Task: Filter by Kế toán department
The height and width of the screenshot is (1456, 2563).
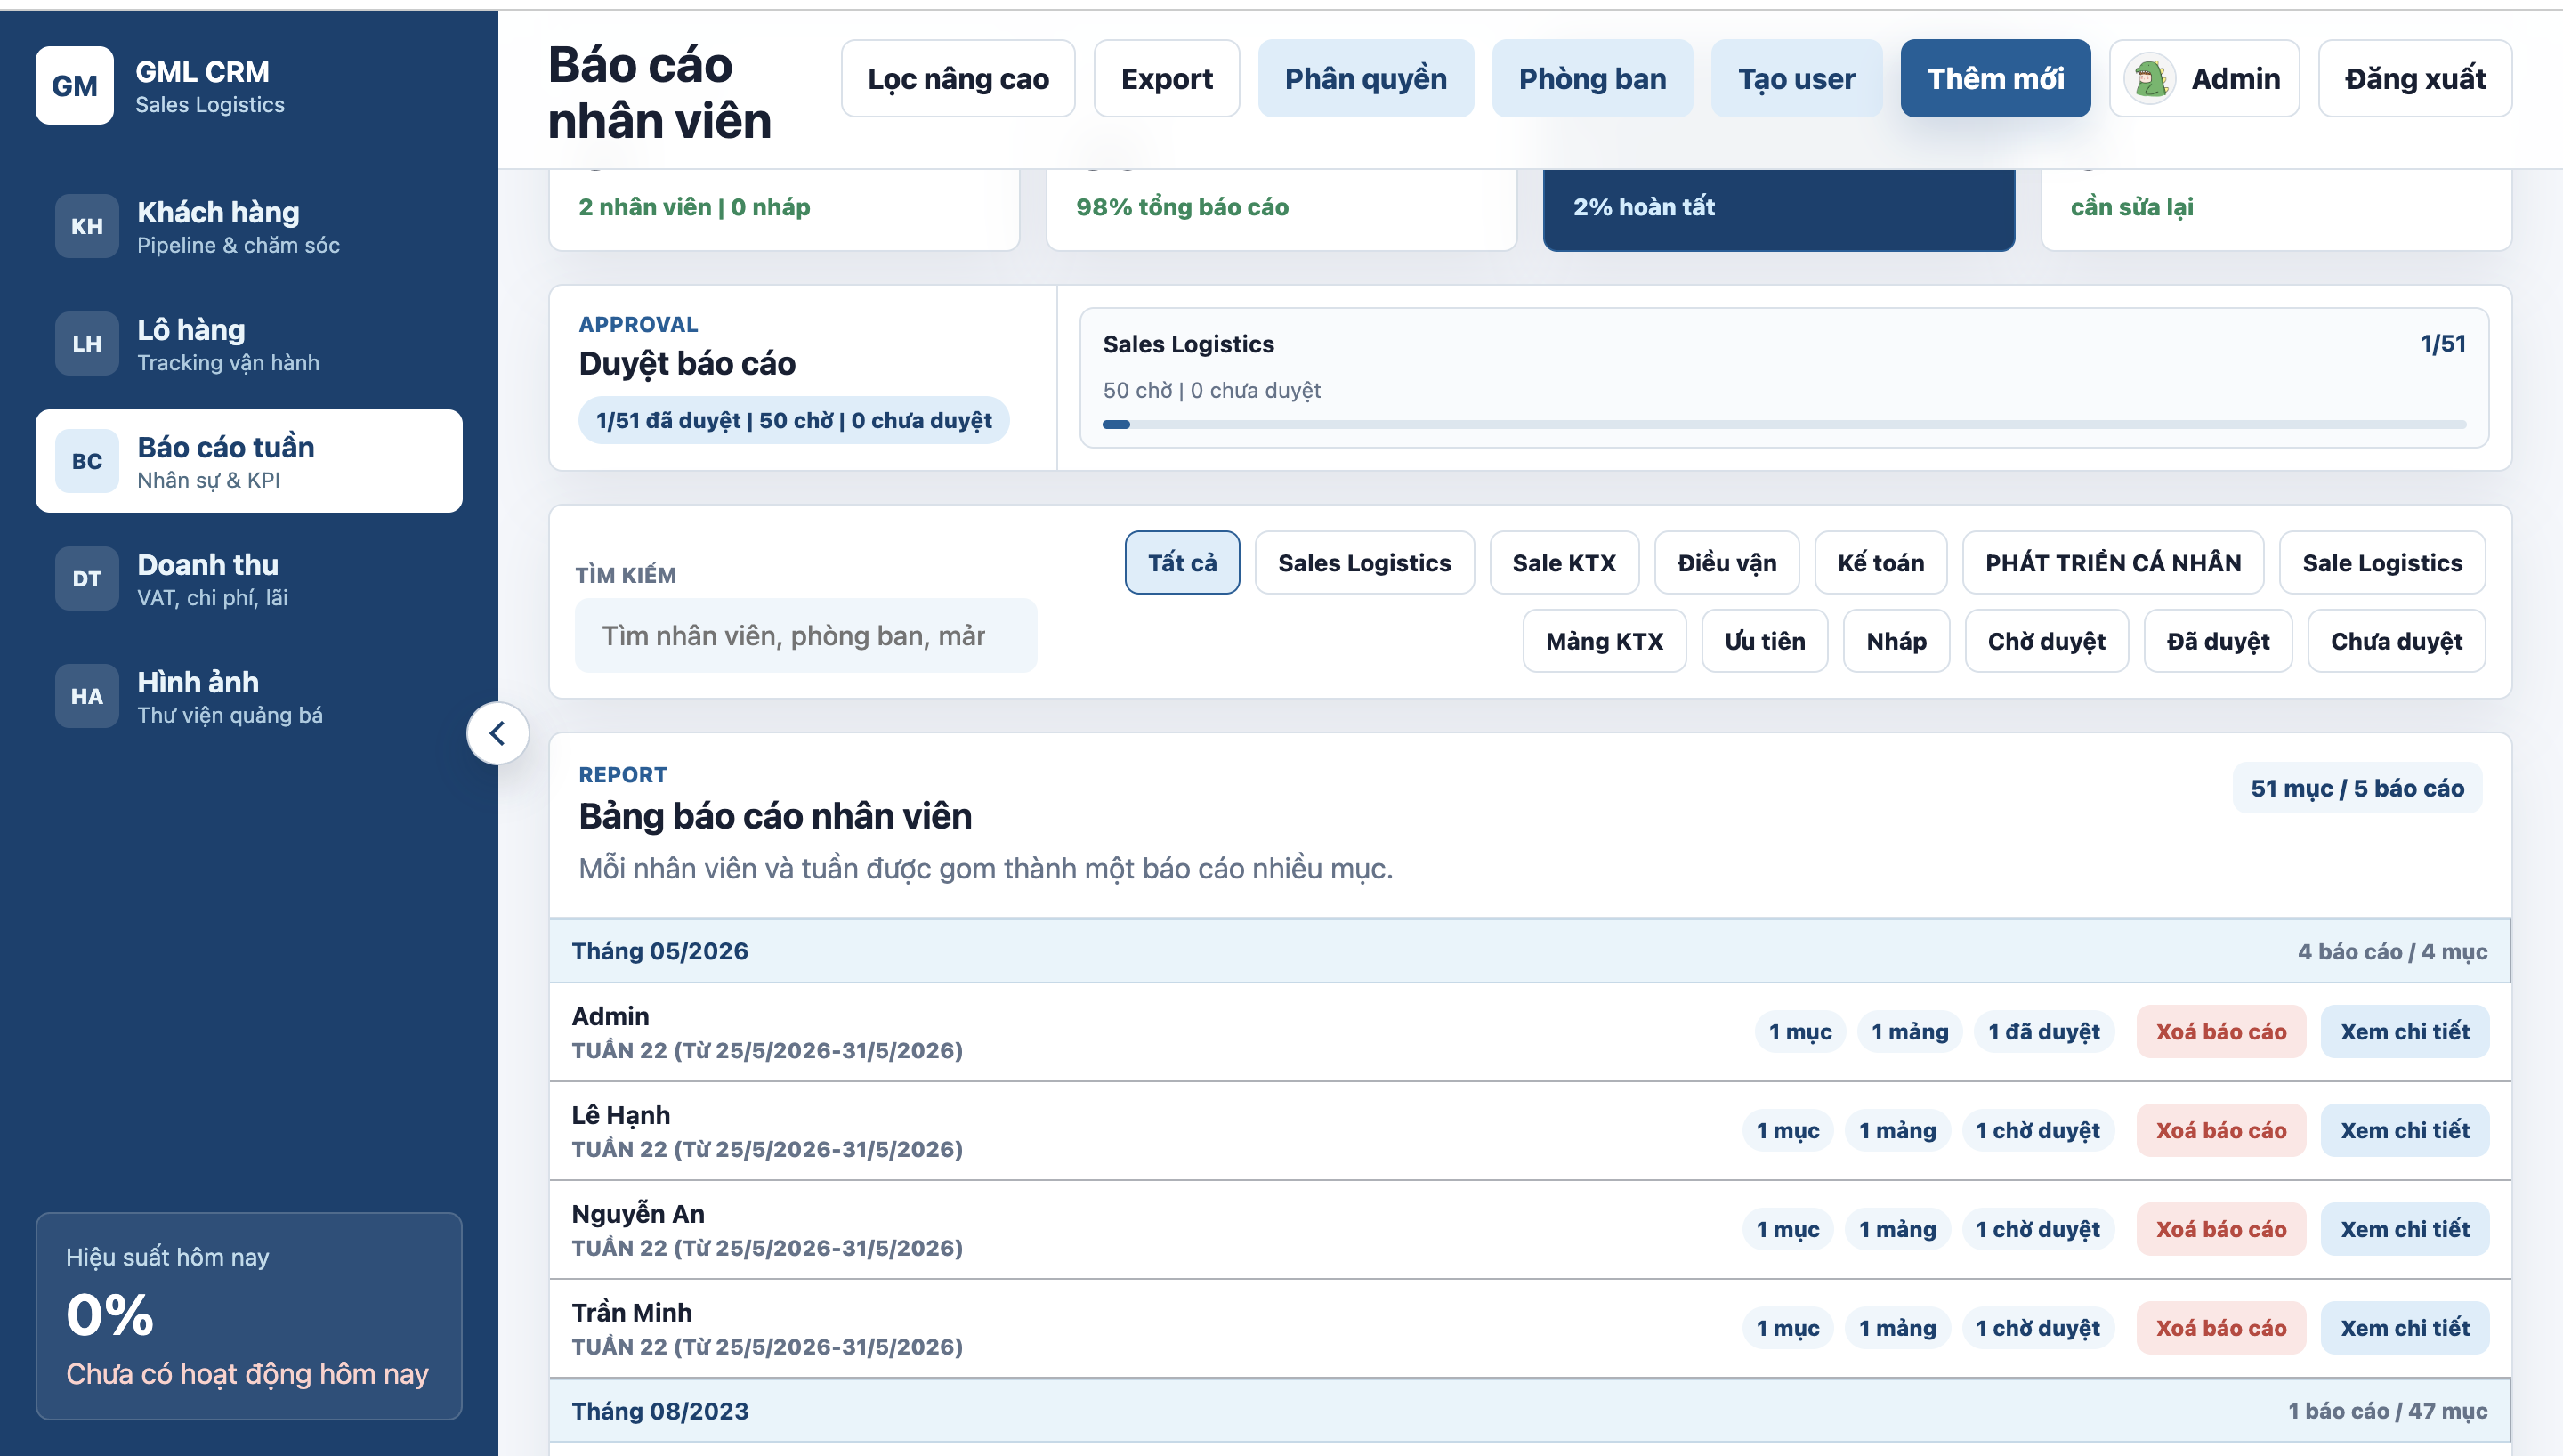Action: 1881,564
